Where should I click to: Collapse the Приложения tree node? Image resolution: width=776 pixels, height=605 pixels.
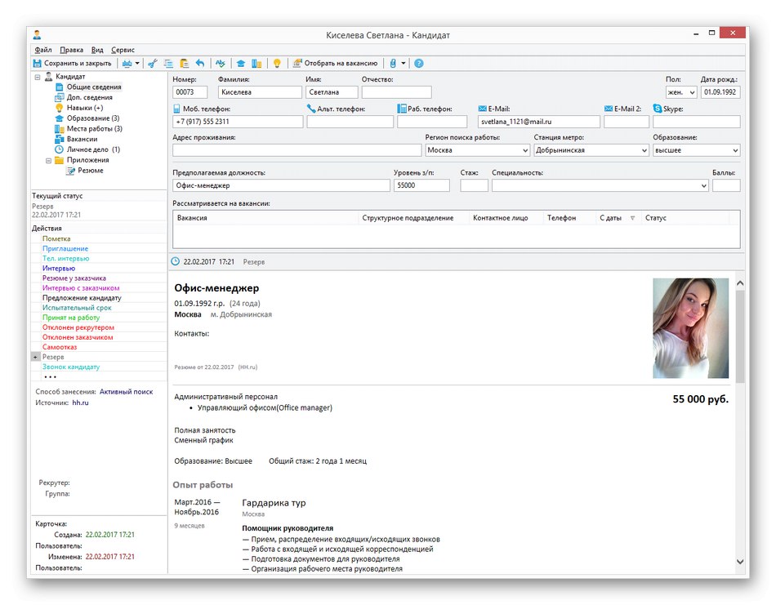(48, 160)
